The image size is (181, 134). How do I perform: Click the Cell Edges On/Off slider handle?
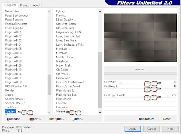[168, 96]
